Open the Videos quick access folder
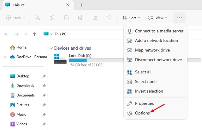Viewport: 202px width, 130px height. [18, 124]
